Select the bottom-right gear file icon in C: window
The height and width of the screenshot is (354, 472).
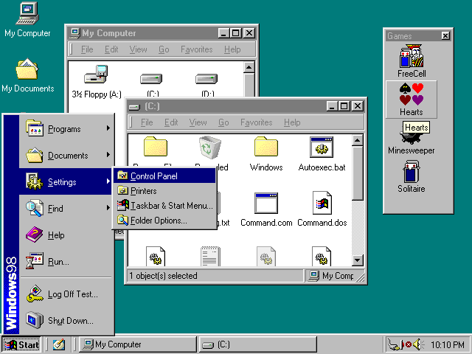(x=322, y=257)
